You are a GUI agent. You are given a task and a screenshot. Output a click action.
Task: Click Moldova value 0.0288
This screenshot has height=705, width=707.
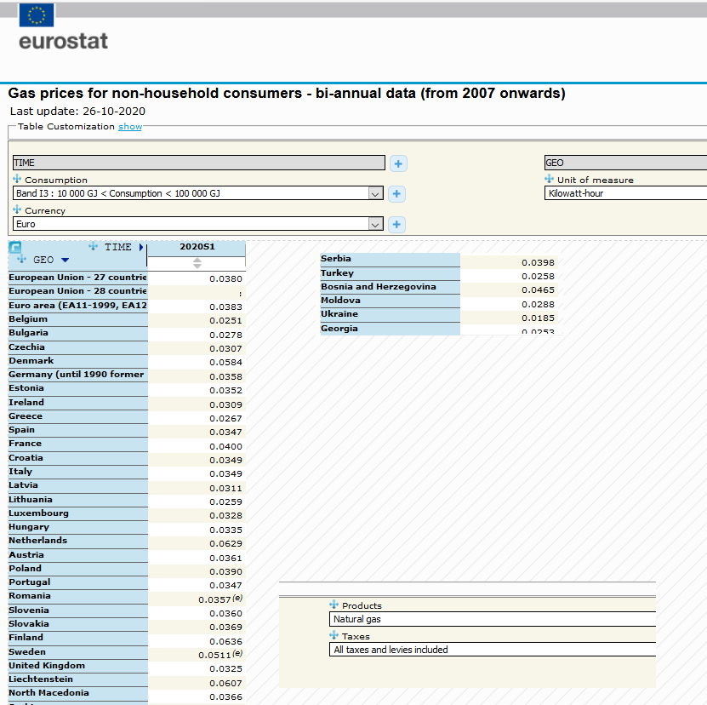point(538,305)
